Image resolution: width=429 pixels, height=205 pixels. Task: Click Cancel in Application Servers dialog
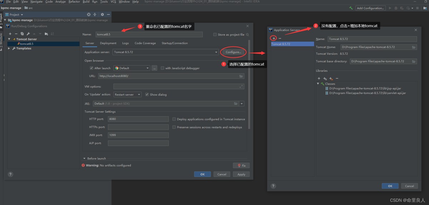409,186
